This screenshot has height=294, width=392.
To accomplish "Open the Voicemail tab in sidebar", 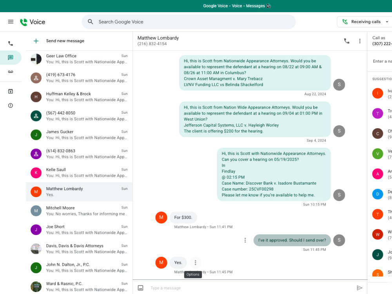I will (11, 72).
